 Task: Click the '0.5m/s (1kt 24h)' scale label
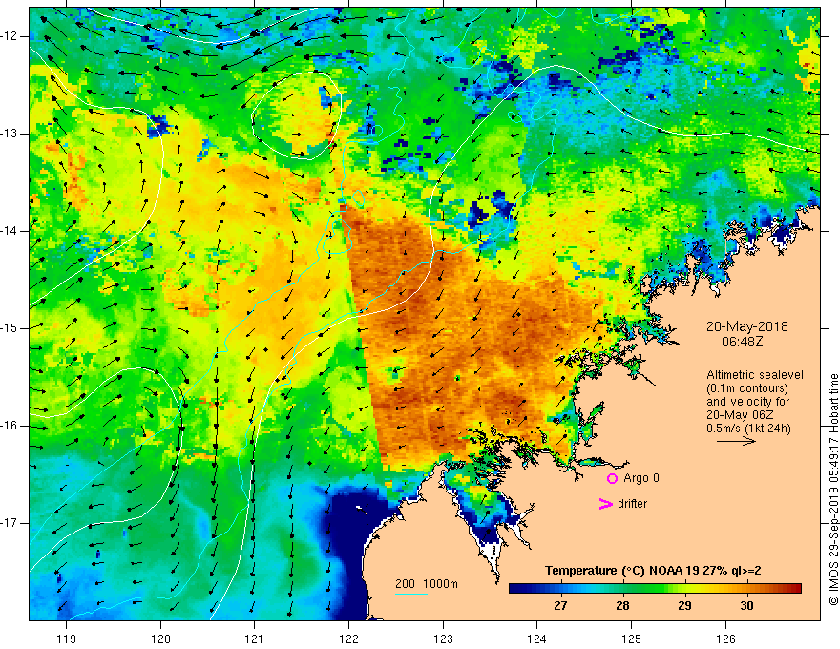click(748, 428)
